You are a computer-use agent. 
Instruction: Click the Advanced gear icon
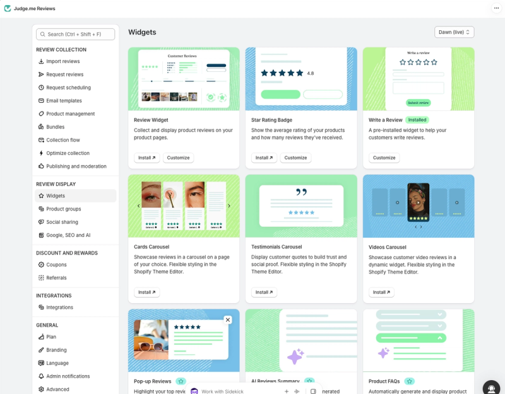pyautogui.click(x=41, y=389)
